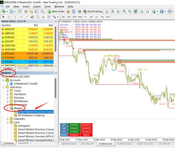
Task: Switch to D1 timeframe
Action: 97,17
